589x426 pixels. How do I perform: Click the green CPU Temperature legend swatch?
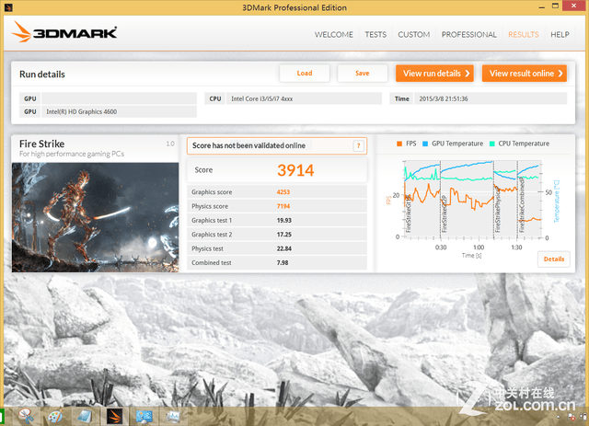point(491,144)
